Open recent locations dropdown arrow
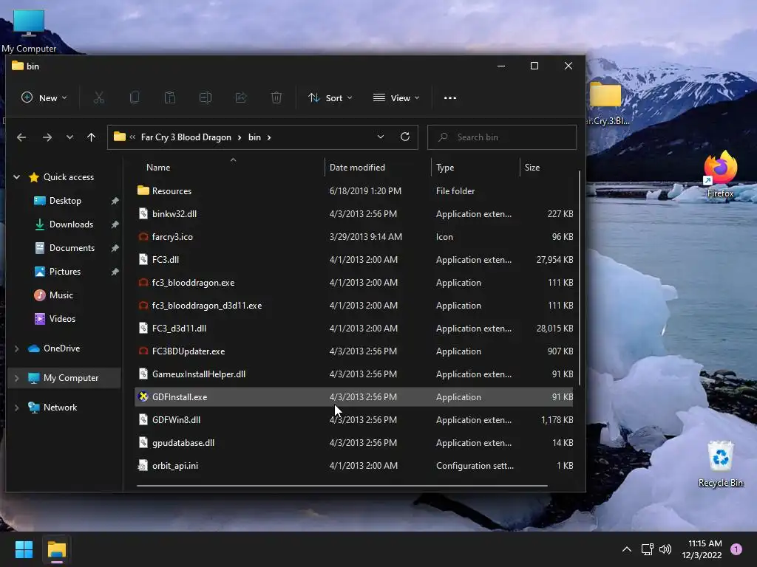Viewport: 757px width, 567px height. pyautogui.click(x=69, y=137)
